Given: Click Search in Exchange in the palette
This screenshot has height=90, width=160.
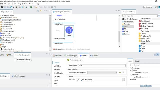Looking at the screenshot, I should (x=130, y=19).
